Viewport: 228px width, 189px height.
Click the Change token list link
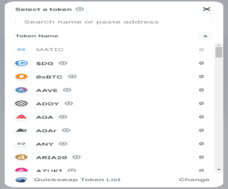point(194,180)
